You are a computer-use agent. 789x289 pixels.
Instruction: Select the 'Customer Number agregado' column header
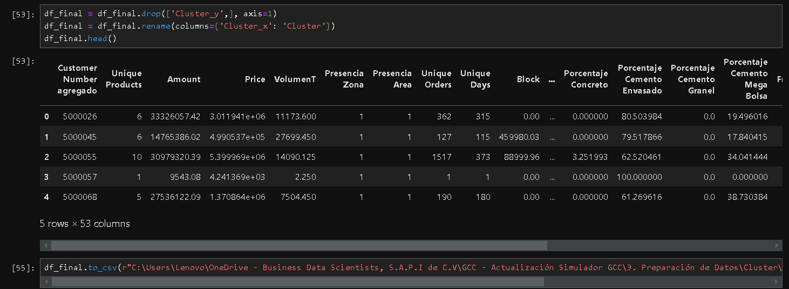[x=77, y=79]
